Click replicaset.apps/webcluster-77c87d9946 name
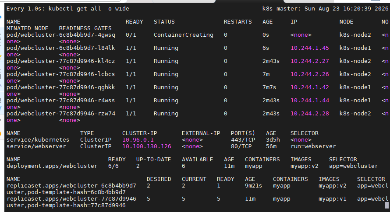 click(71, 199)
